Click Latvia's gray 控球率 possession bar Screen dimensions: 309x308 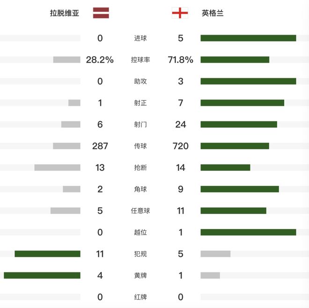tap(66, 60)
